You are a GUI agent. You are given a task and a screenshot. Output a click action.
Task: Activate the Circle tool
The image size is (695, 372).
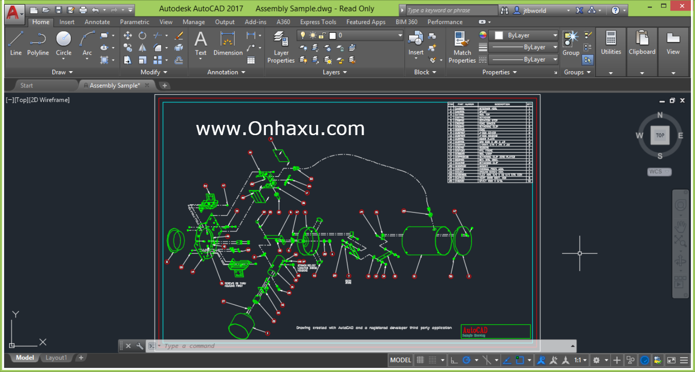63,43
